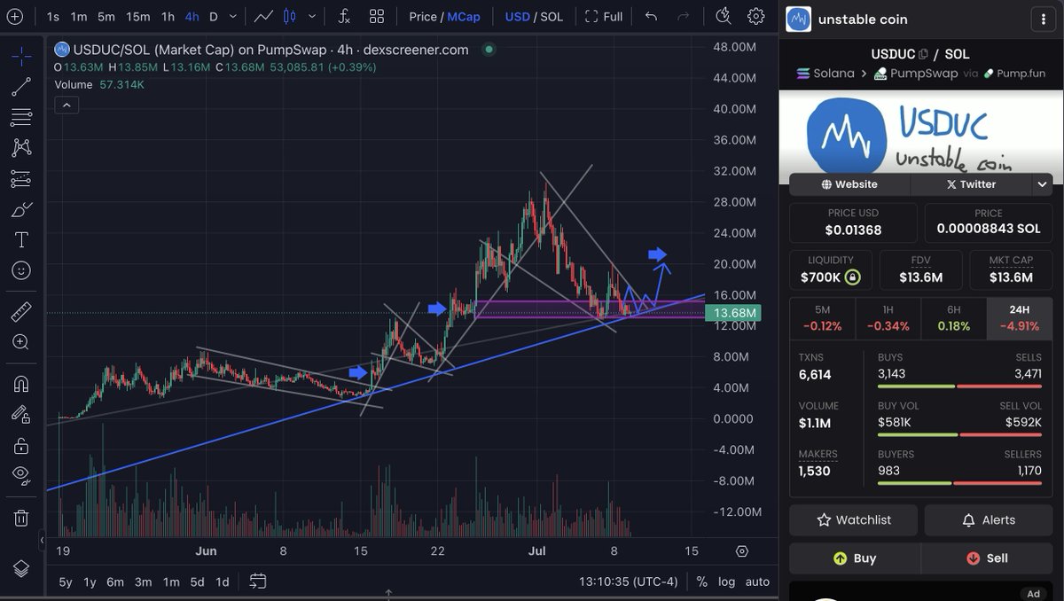
Task: Switch chart to MCap mode
Action: (x=464, y=16)
